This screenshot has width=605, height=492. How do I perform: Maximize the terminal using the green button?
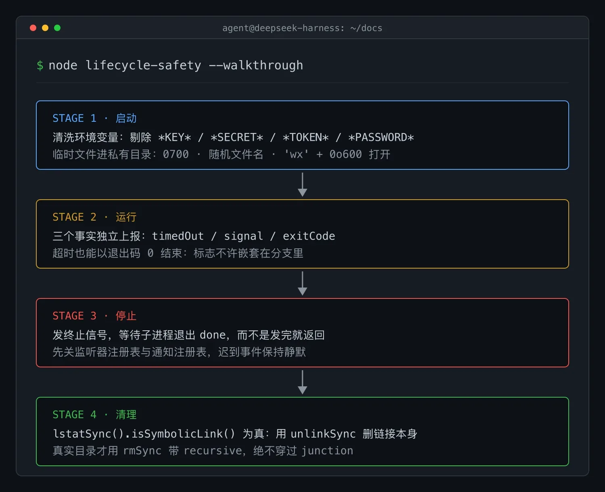coord(57,28)
